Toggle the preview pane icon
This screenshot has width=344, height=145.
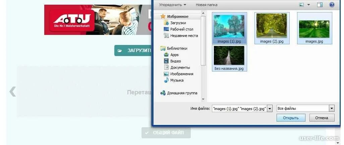click(320, 5)
